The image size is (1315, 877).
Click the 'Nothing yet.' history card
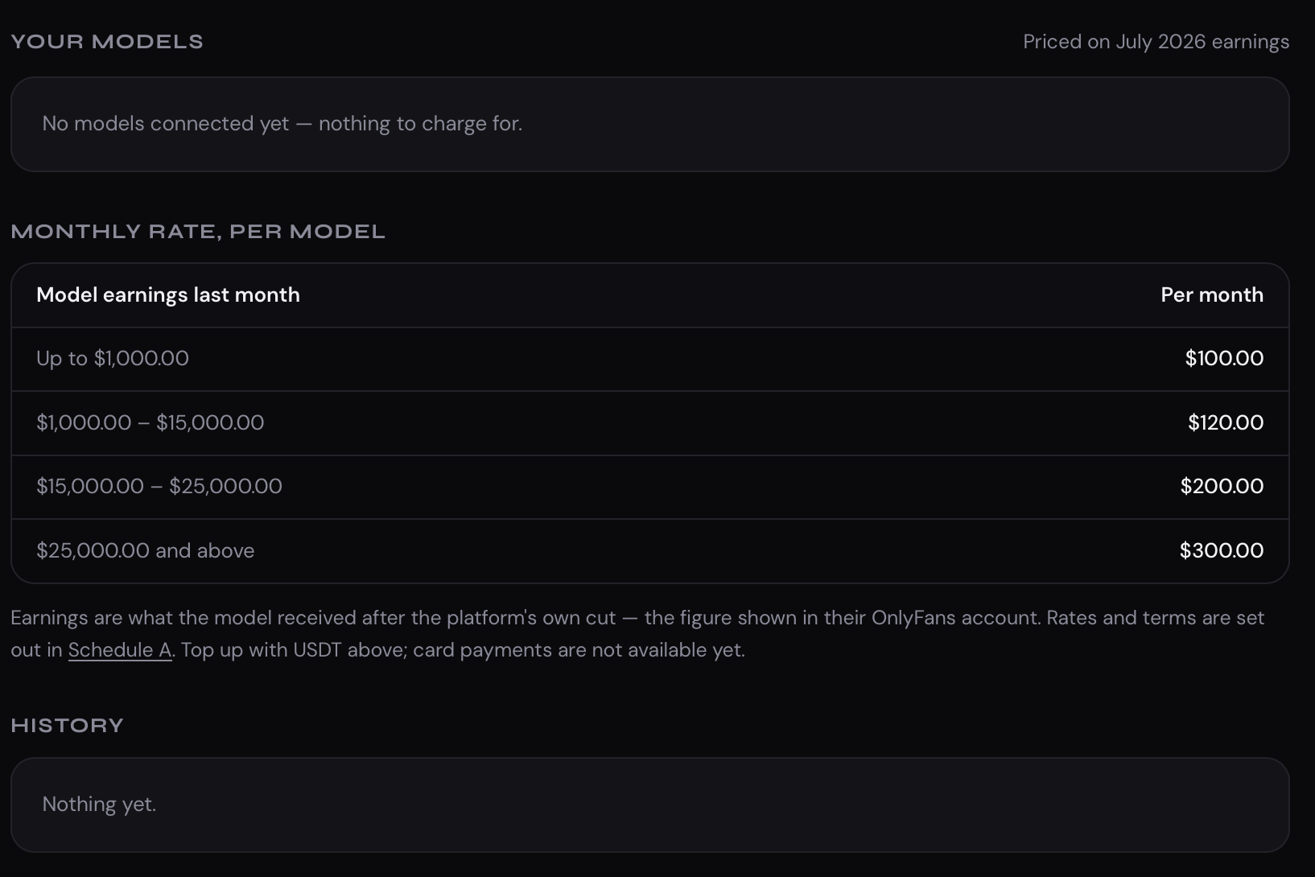pos(650,805)
